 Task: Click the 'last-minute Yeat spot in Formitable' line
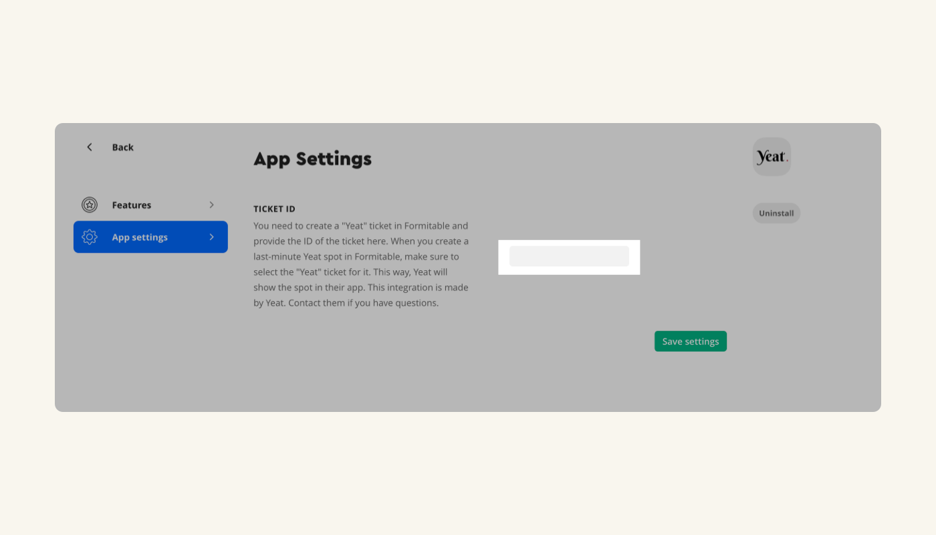[x=356, y=257]
